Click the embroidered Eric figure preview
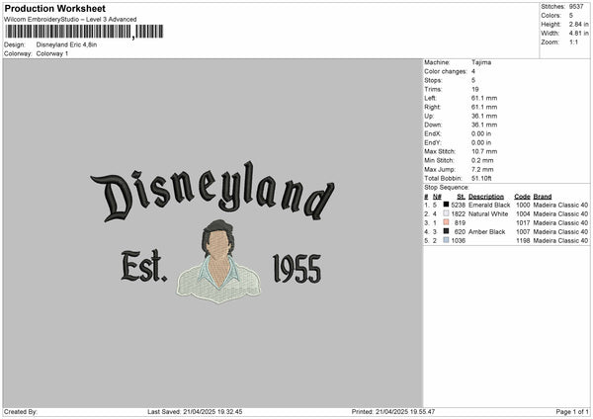Viewport: 593px width, 419px height. [x=218, y=262]
